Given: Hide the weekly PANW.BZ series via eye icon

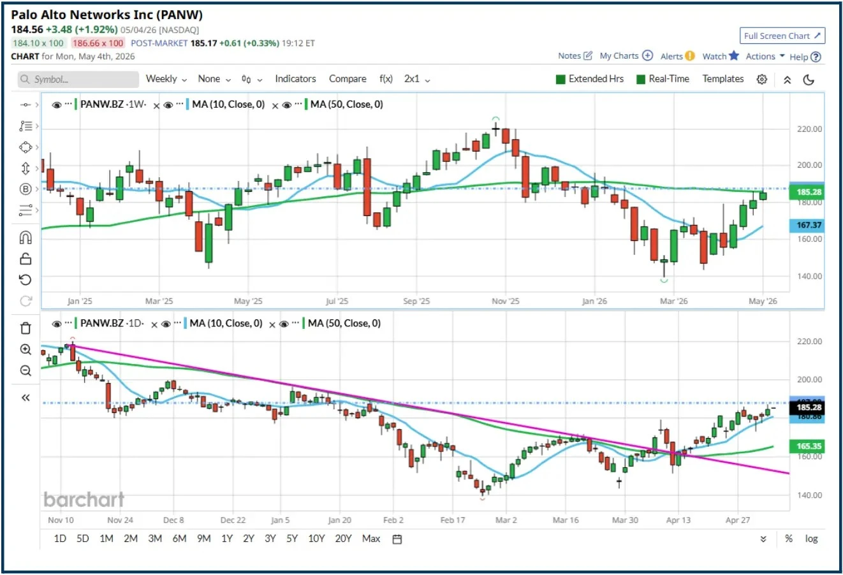Looking at the screenshot, I should [x=57, y=105].
